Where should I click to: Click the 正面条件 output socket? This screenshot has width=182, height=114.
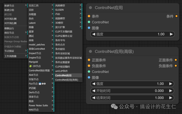pos(176,60)
